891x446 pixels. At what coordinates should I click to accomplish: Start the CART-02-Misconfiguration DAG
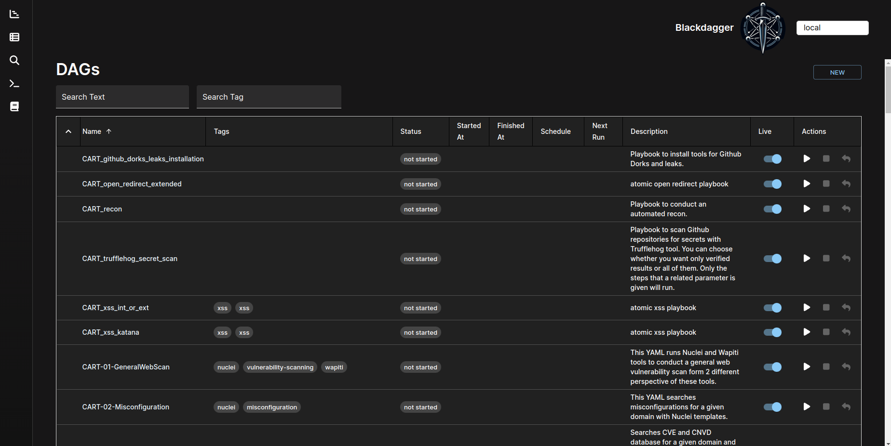coord(807,407)
